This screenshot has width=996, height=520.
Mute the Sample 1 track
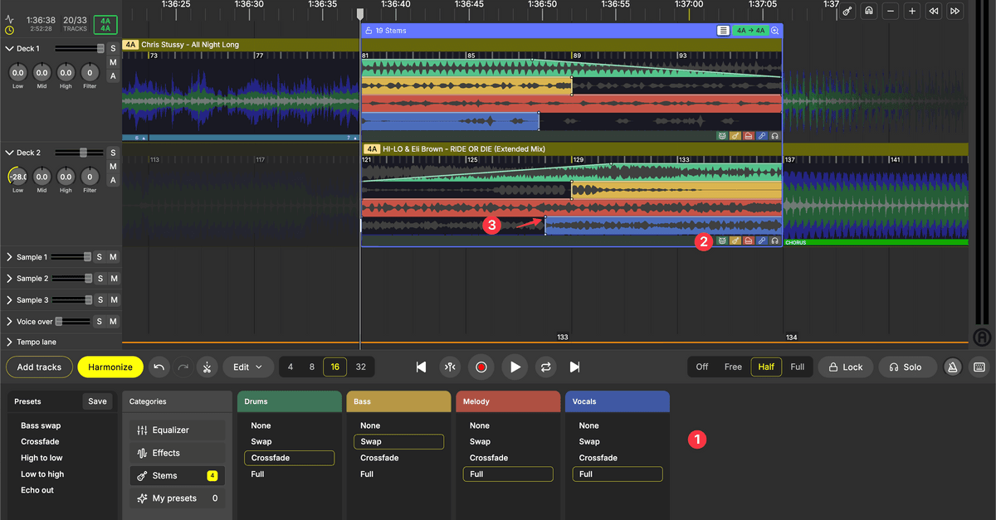pos(114,257)
